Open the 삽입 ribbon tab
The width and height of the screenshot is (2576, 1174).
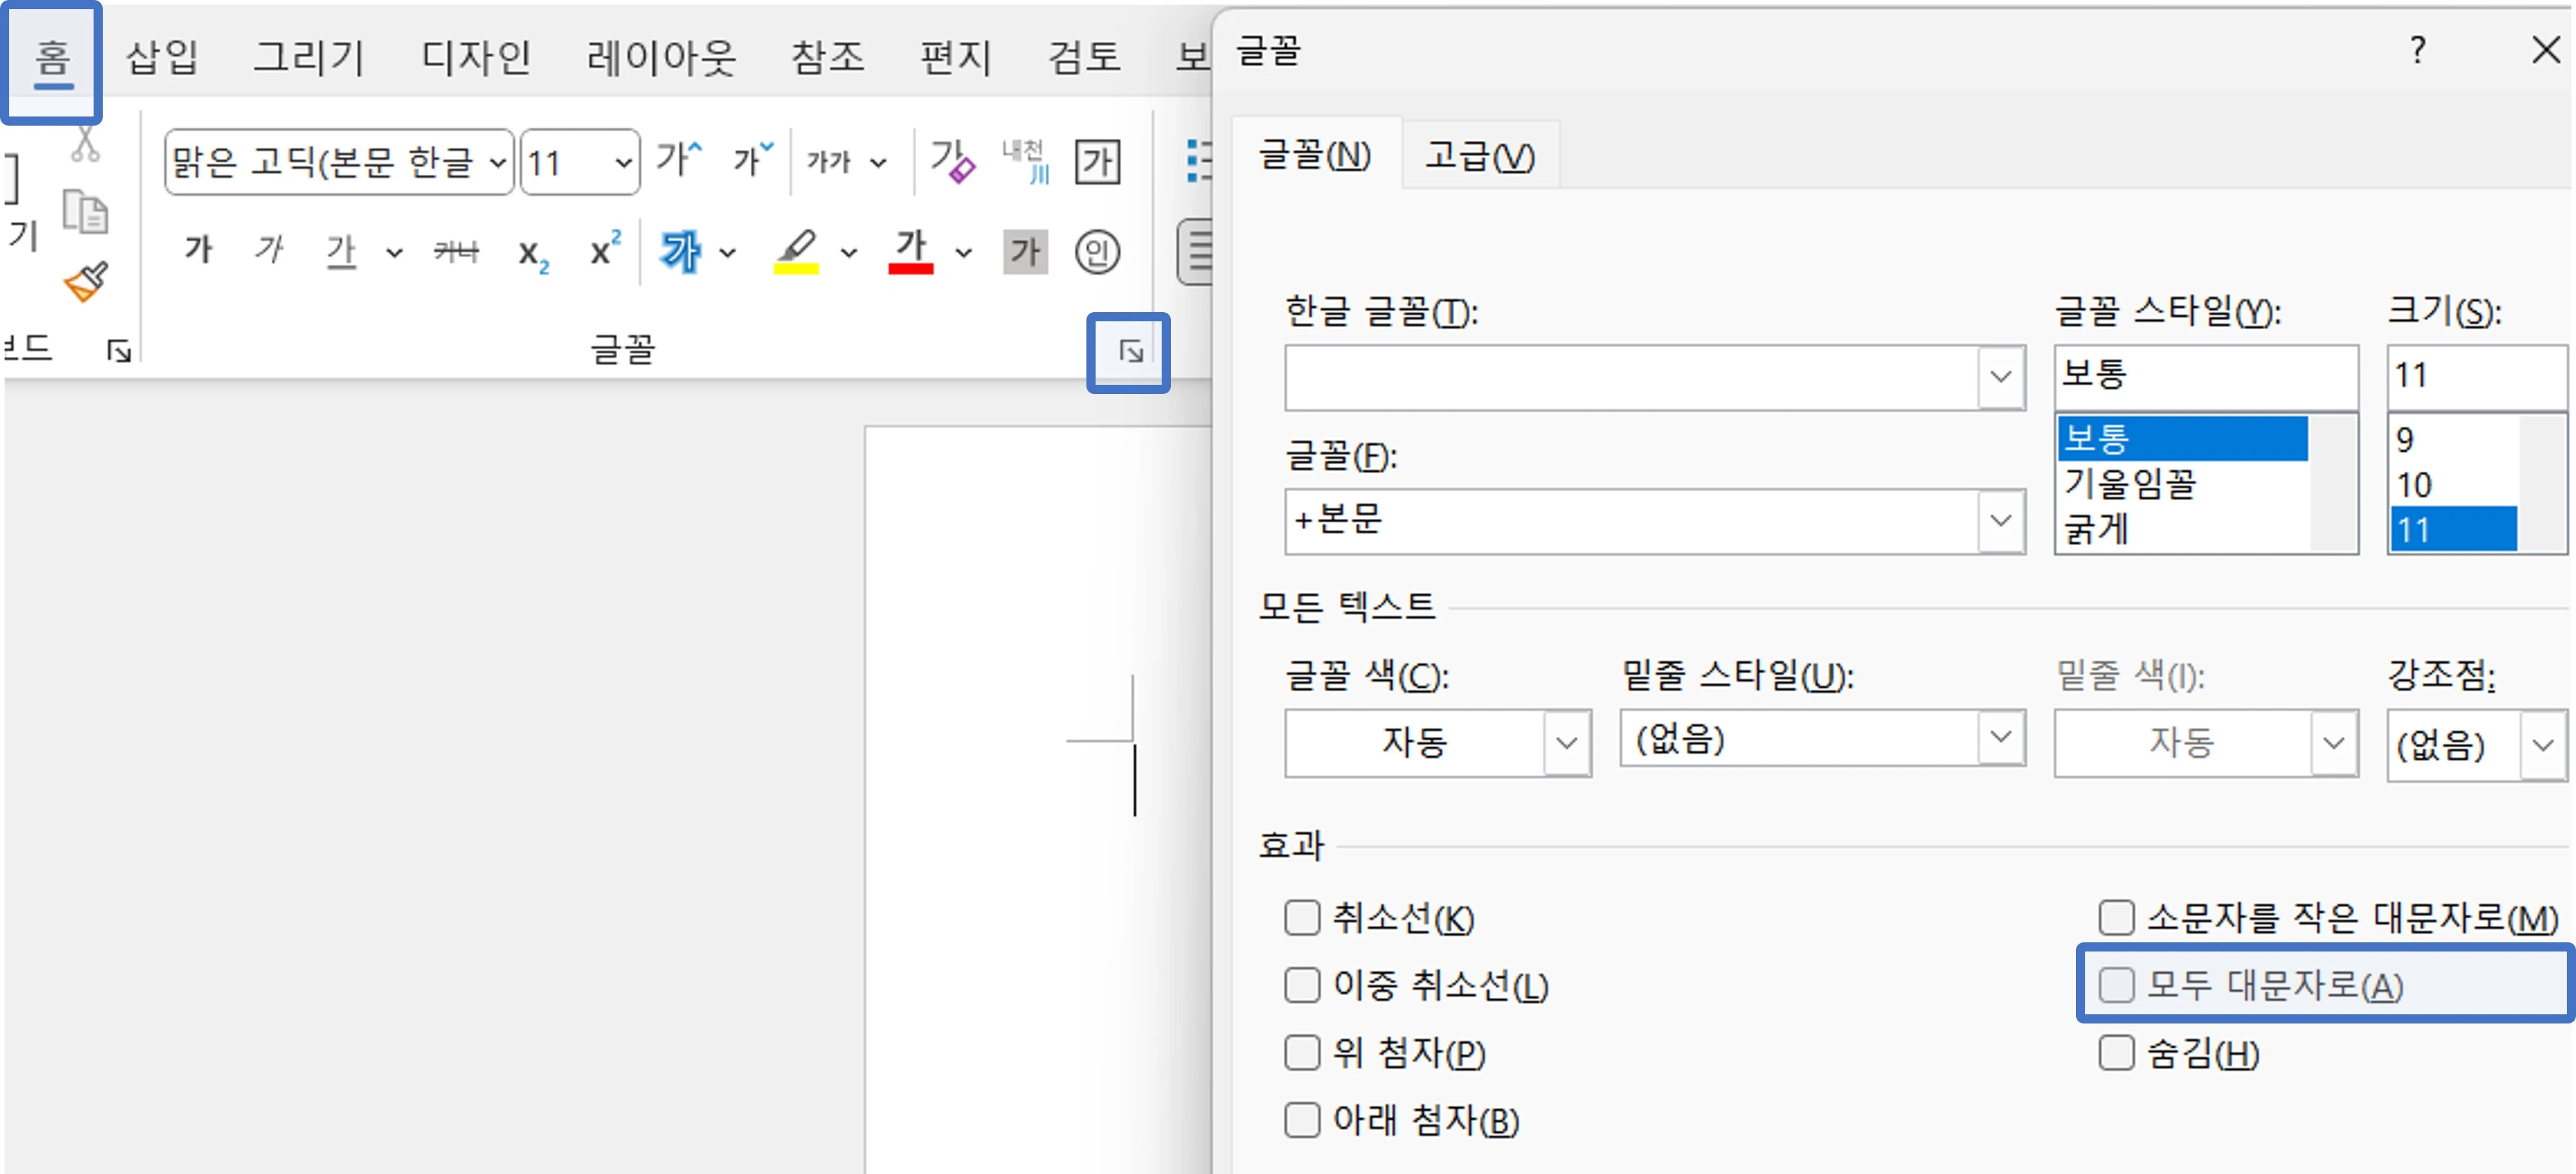[x=162, y=57]
